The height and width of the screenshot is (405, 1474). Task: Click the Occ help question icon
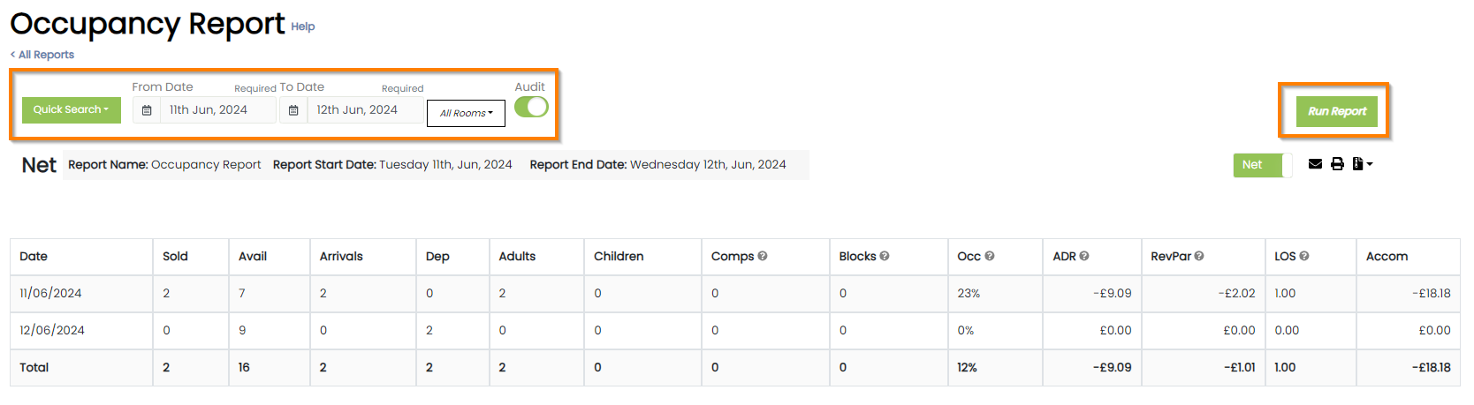tap(990, 256)
